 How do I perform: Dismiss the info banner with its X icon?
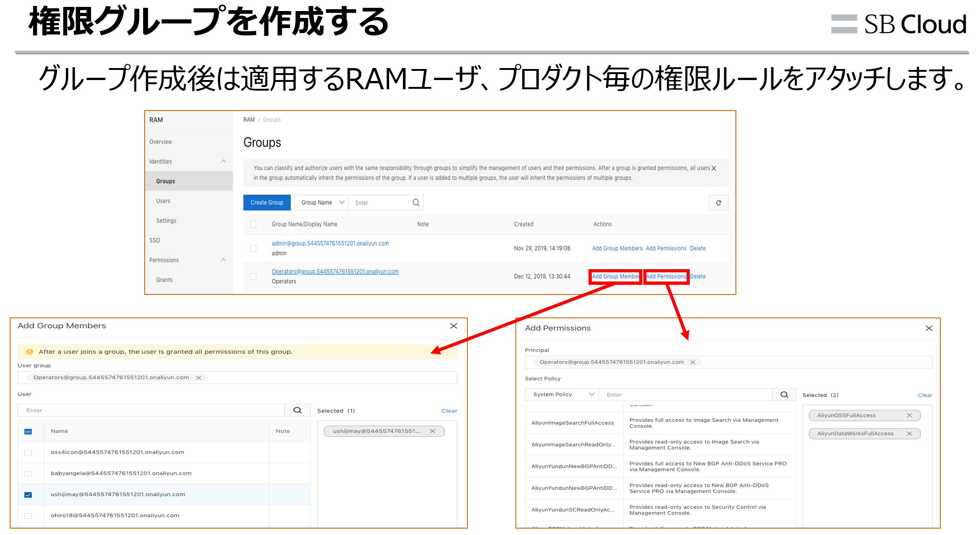714,168
